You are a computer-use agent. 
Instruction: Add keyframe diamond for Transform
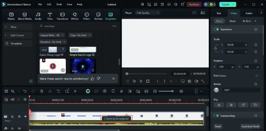click(x=256, y=29)
